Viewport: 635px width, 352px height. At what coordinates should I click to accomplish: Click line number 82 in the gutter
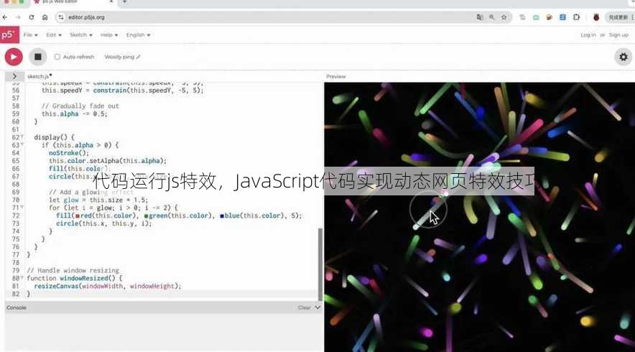tap(15, 294)
